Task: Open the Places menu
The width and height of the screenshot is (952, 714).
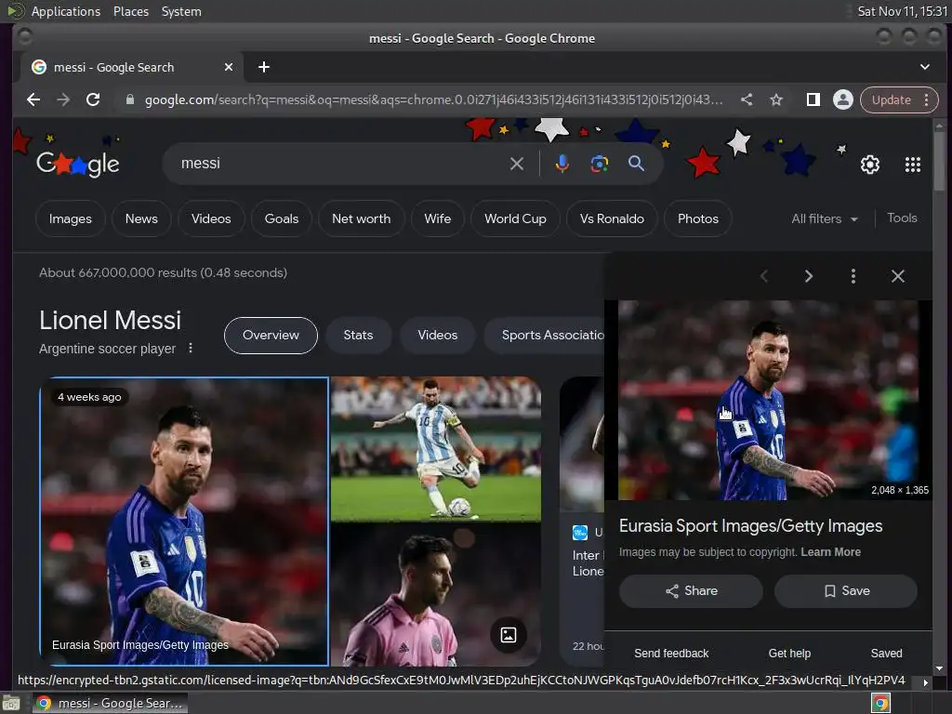Action: pos(130,11)
